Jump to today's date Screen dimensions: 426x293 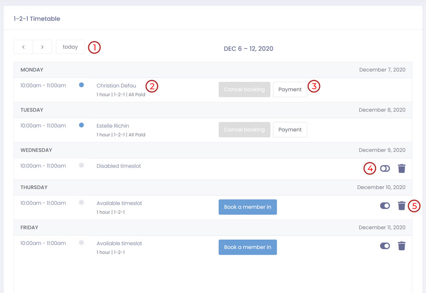pos(70,47)
